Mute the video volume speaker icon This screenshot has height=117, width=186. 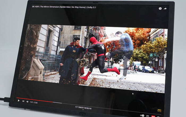(27, 102)
